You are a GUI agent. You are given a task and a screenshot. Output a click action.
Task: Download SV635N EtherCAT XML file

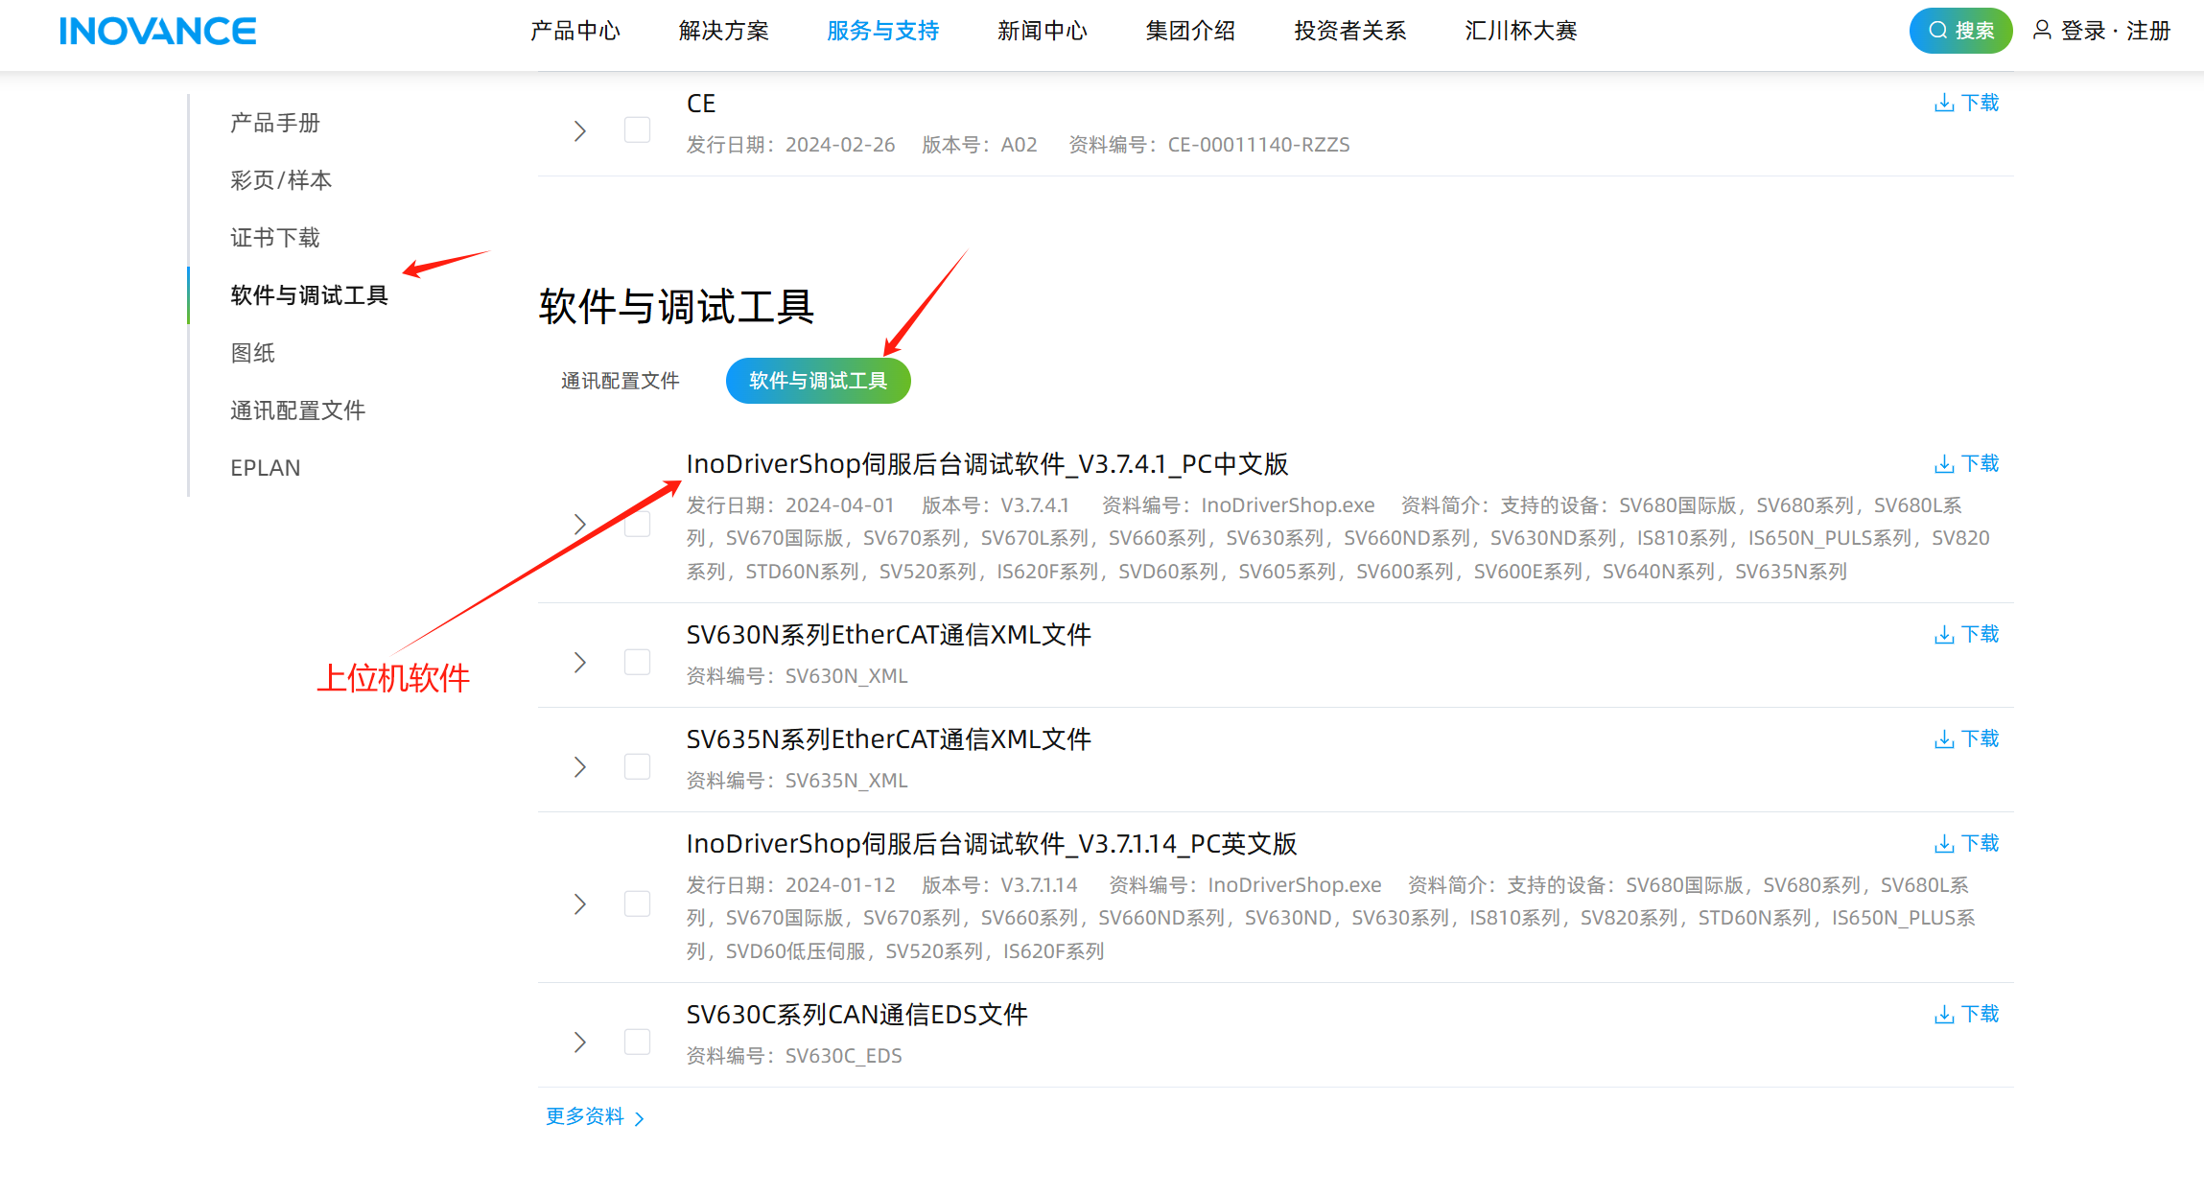[1966, 739]
